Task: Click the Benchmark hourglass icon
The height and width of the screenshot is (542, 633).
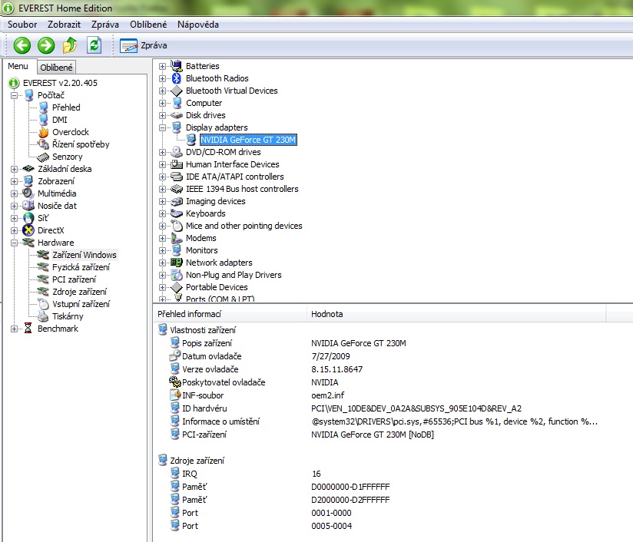Action: 28,329
